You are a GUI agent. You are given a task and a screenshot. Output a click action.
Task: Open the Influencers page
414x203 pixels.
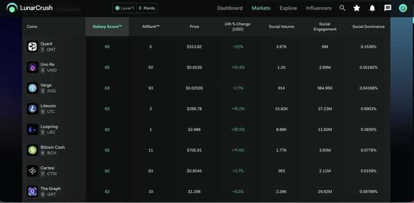[319, 8]
